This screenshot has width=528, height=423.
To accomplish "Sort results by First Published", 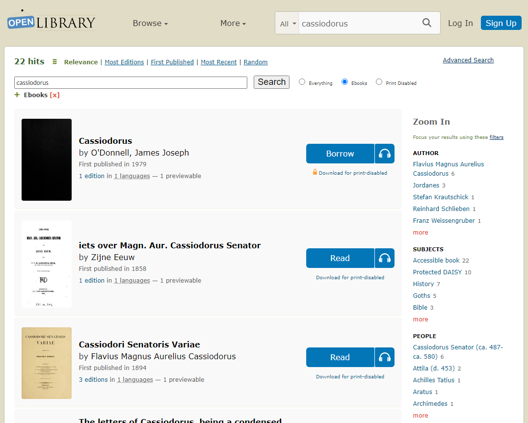I will click(172, 62).
